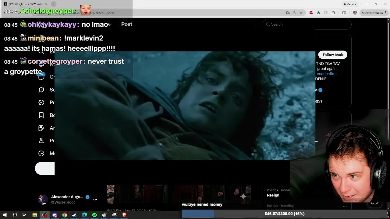This screenshot has width=390, height=219.
Task: Switch to OBS Studio on the taskbar
Action: click(x=45, y=215)
